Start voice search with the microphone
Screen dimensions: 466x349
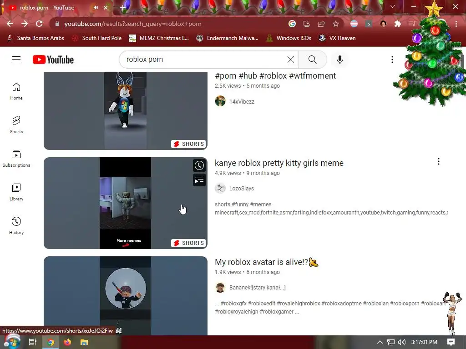point(339,60)
